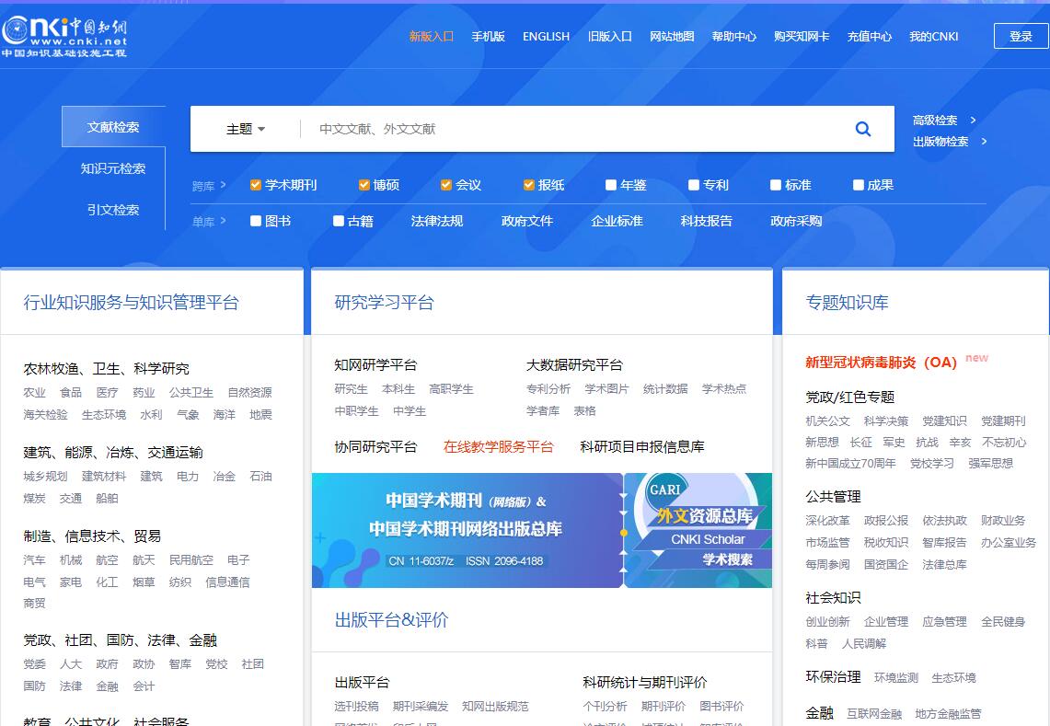Open 协同研究平台 link
Screen dimensions: 1050x726
pos(375,446)
